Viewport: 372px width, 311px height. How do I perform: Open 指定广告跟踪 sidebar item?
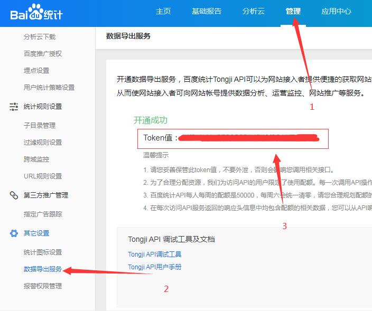tap(43, 214)
